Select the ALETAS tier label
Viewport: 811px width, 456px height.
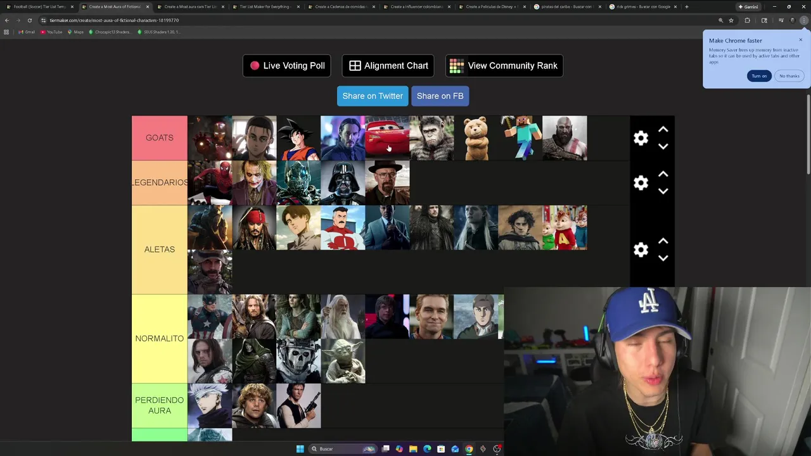point(160,250)
